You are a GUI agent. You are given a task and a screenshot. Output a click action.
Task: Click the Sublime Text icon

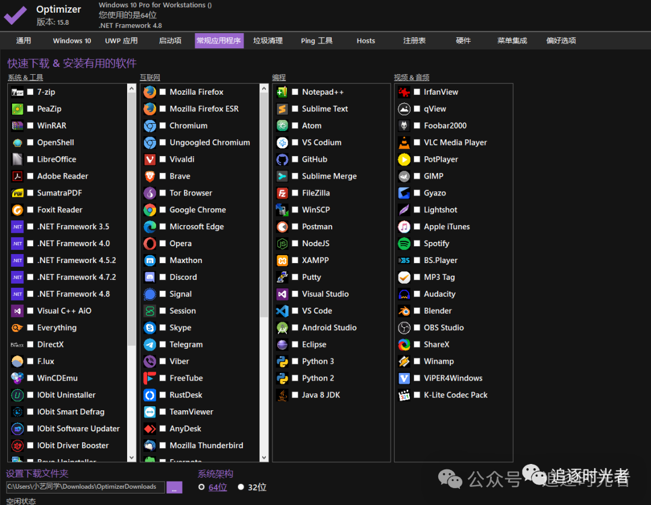(x=282, y=109)
